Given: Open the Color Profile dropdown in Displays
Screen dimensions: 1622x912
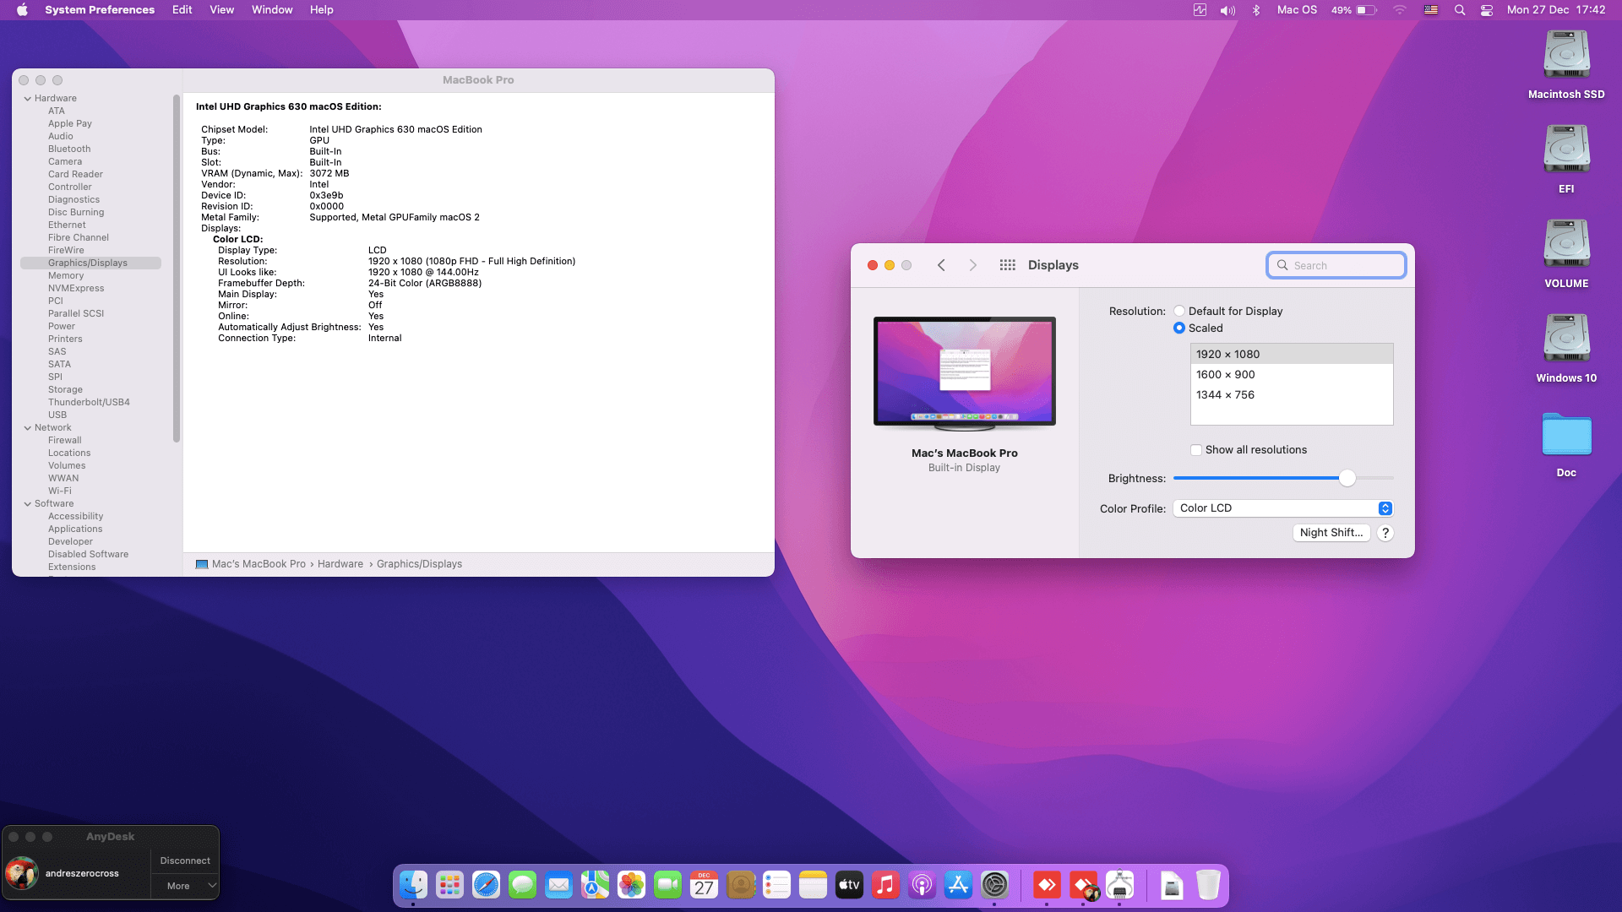Looking at the screenshot, I should (x=1384, y=508).
